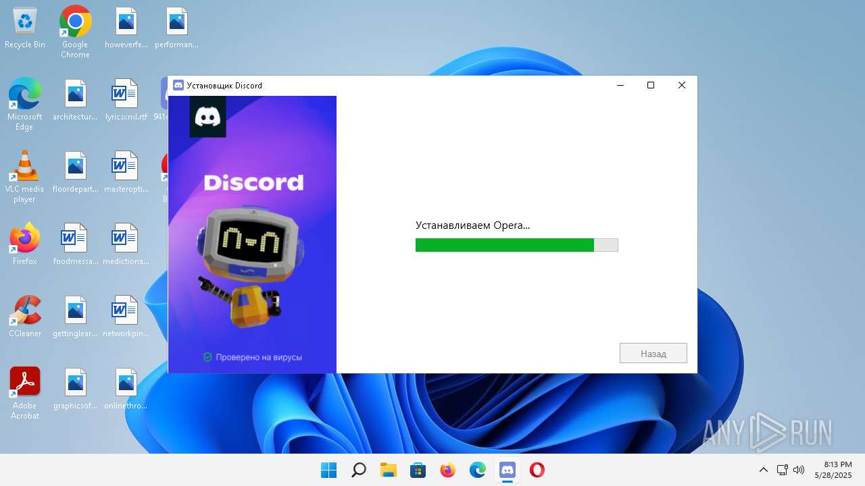Open the CCleaner desktop shortcut
865x486 pixels.
point(25,317)
